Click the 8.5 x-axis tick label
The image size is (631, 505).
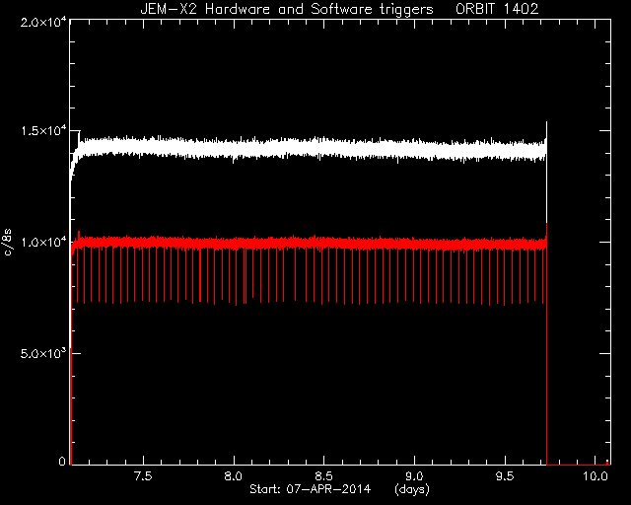[x=324, y=476]
